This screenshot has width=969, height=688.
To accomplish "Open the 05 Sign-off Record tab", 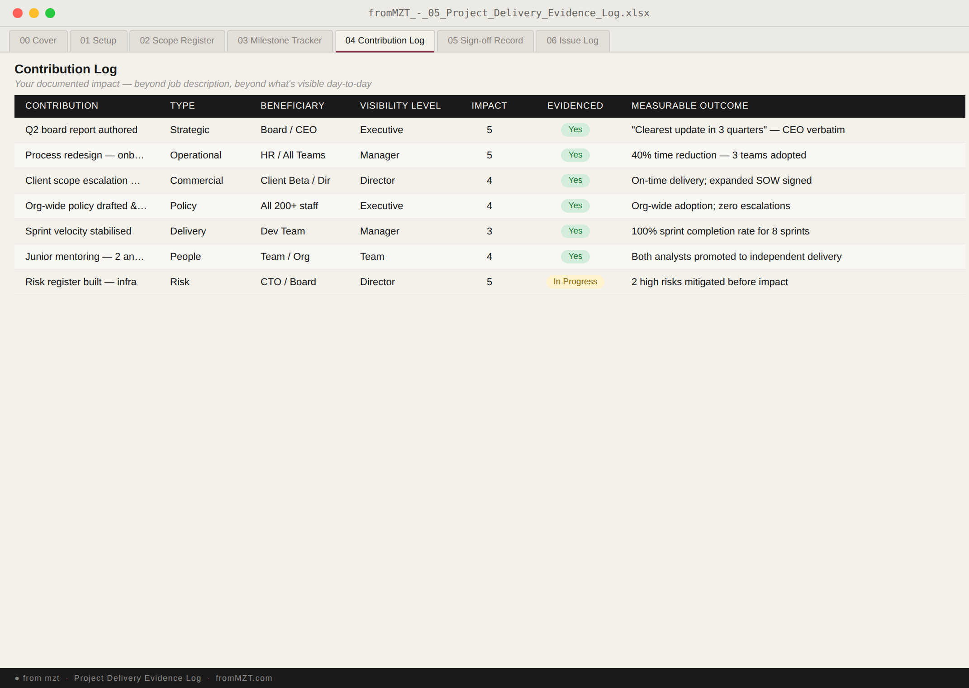I will [485, 41].
